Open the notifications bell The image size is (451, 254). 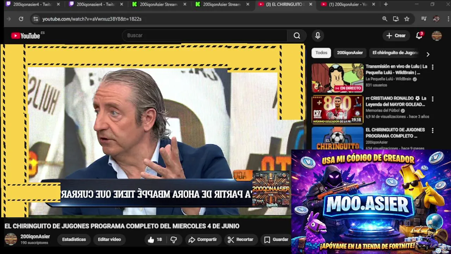419,36
